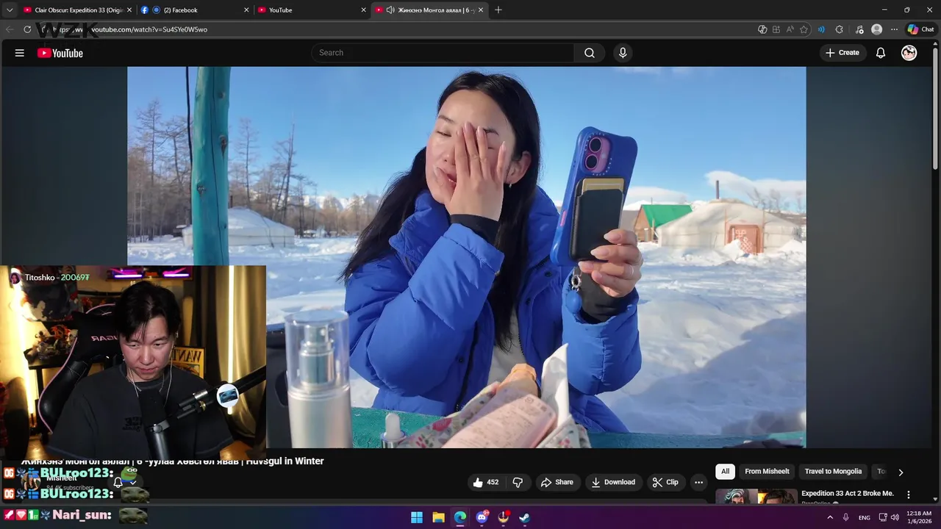
Task: Open the Edge apps grid icon
Action: point(776,29)
